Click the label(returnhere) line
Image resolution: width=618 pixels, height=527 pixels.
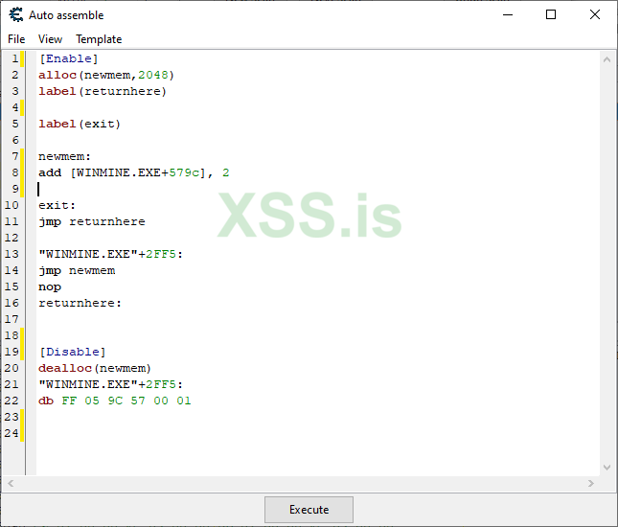click(103, 91)
